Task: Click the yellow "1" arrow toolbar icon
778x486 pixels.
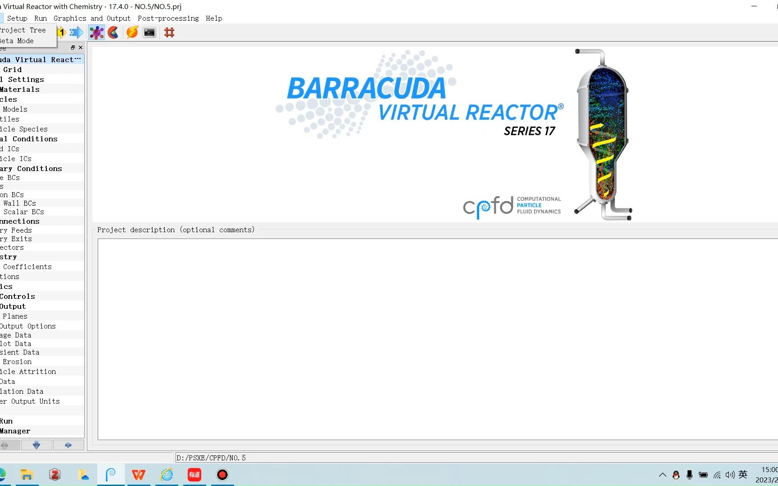Action: [x=61, y=32]
